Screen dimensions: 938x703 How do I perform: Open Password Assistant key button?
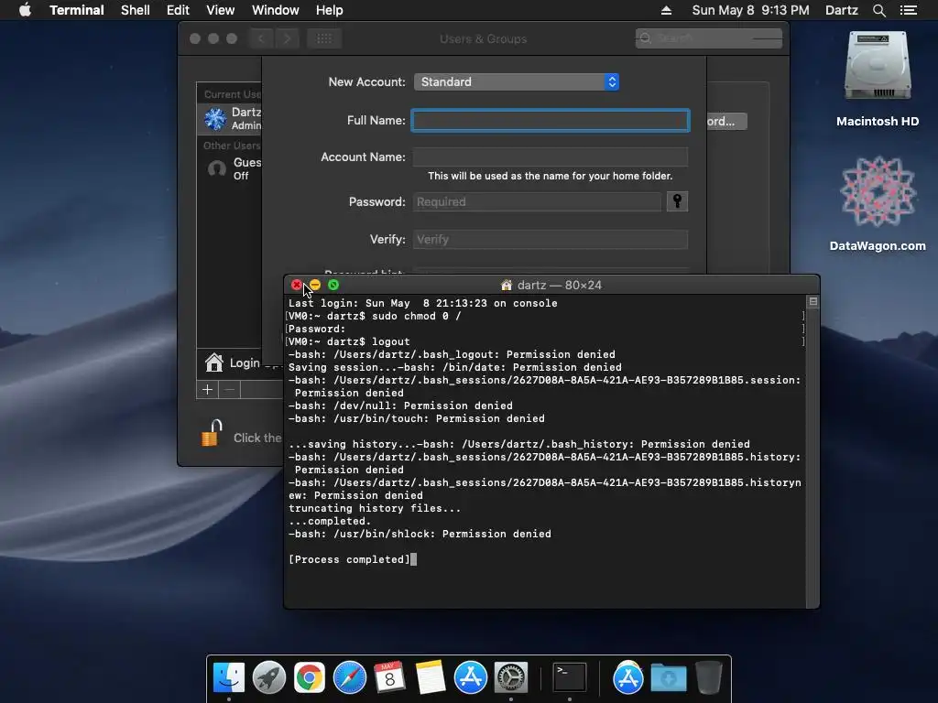tap(677, 201)
